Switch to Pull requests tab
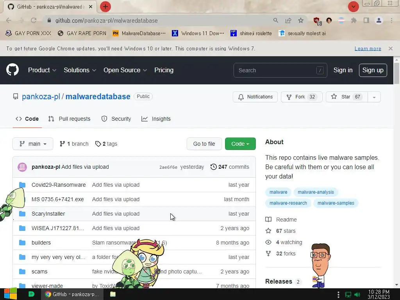Screen dimensions: 400x300 [x=70, y=119]
